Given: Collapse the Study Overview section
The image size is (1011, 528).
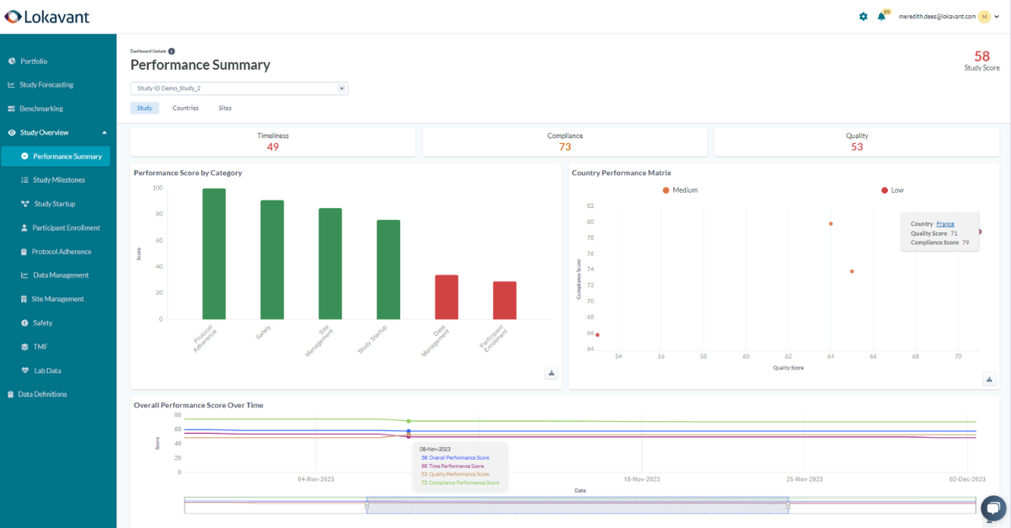Looking at the screenshot, I should tap(104, 132).
